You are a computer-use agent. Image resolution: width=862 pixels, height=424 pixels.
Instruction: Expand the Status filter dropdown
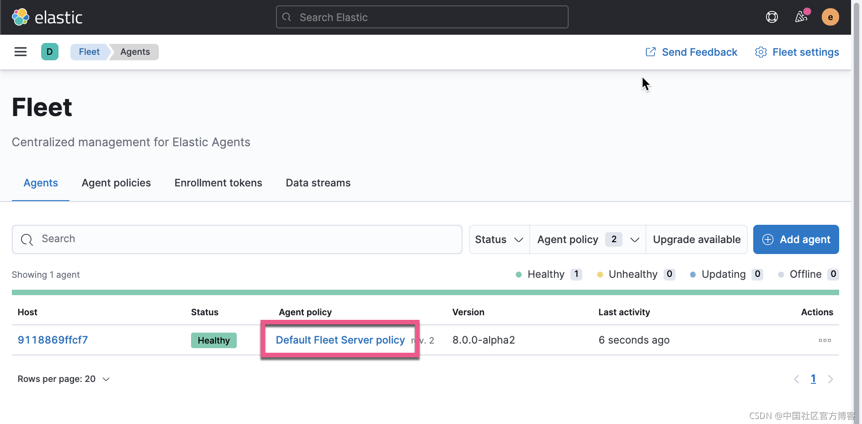click(499, 239)
